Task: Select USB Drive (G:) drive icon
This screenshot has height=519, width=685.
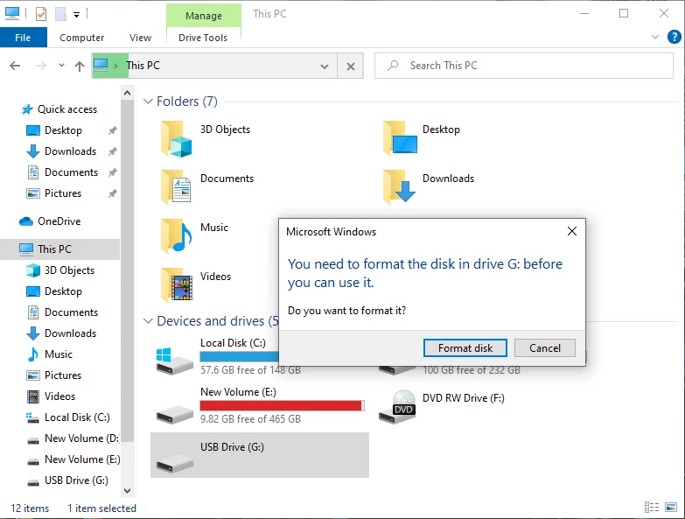Action: [174, 463]
